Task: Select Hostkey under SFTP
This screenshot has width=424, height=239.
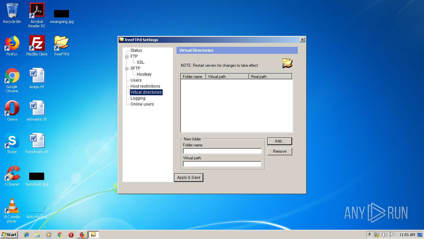Action: pos(144,74)
